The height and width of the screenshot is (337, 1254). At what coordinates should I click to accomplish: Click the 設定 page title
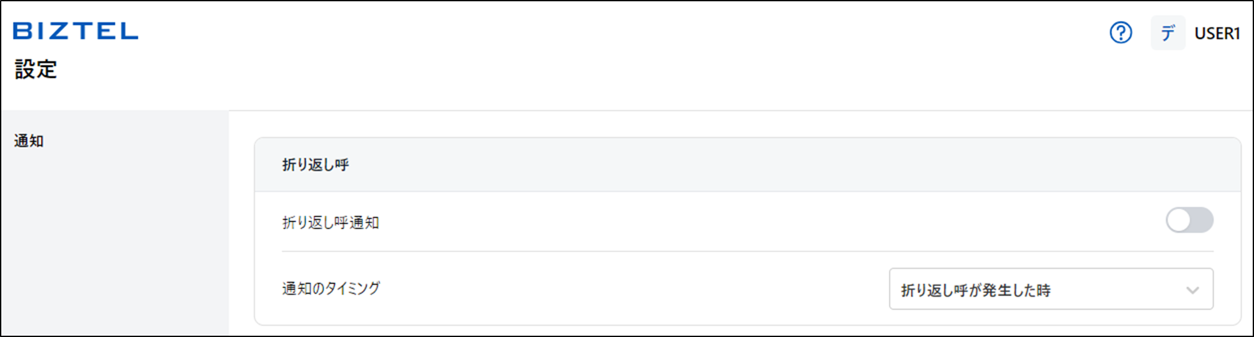36,69
